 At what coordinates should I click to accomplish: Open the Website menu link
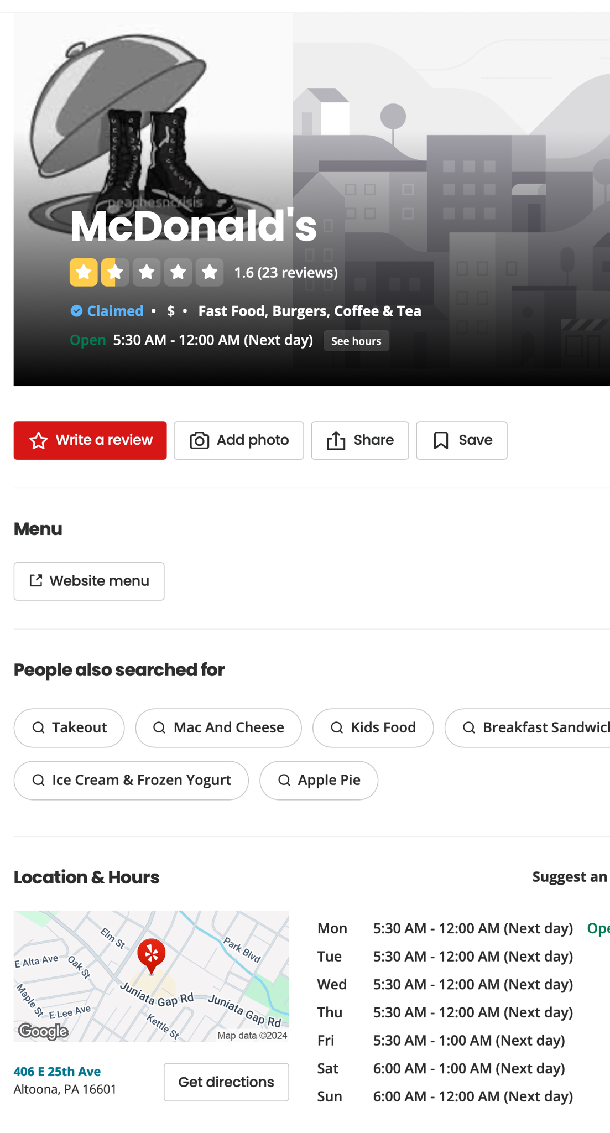click(89, 581)
